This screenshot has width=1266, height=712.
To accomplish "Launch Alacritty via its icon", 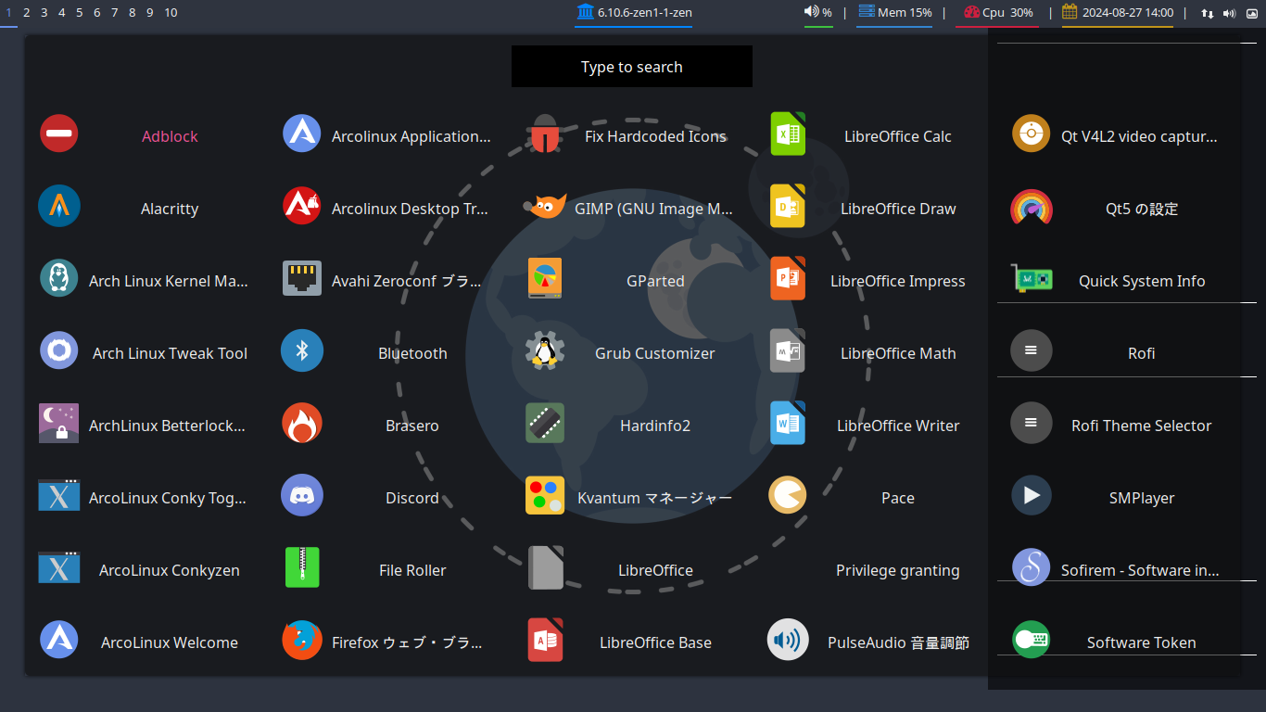I will tap(59, 206).
